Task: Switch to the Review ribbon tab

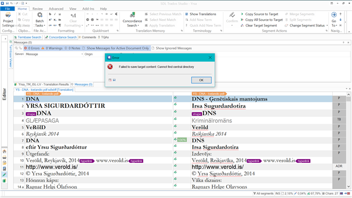Action: click(x=37, y=9)
